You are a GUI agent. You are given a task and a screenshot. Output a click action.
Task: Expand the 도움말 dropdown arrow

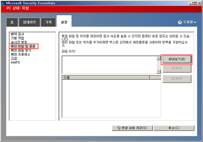[x=195, y=23]
